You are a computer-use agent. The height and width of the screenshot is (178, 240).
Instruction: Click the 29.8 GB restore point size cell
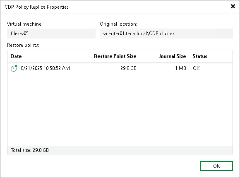point(128,68)
